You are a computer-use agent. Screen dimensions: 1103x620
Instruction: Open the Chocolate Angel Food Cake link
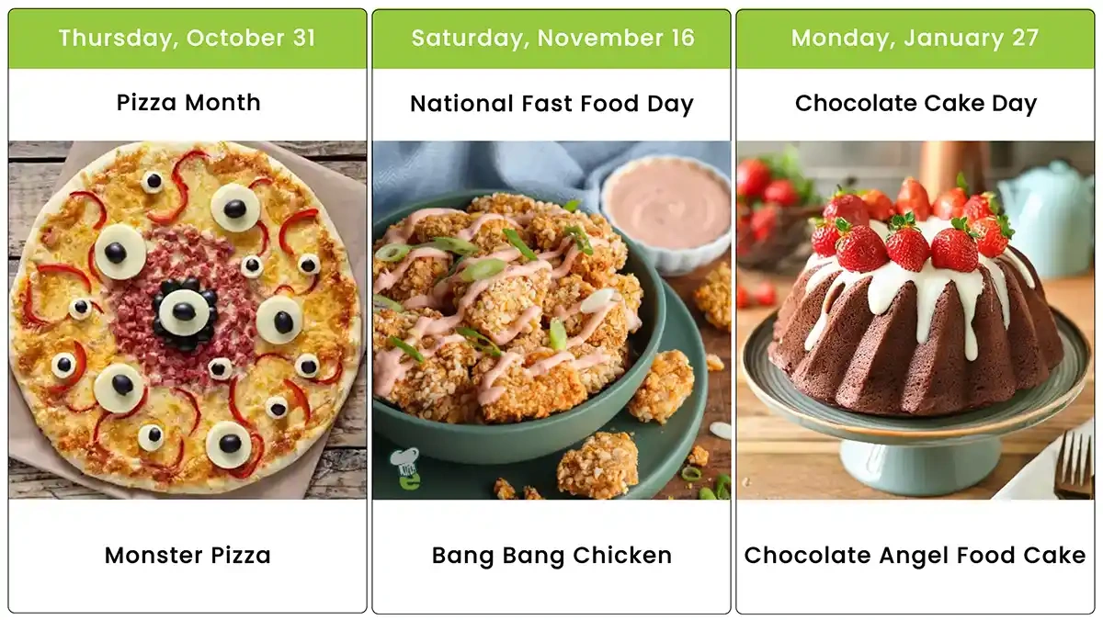915,555
